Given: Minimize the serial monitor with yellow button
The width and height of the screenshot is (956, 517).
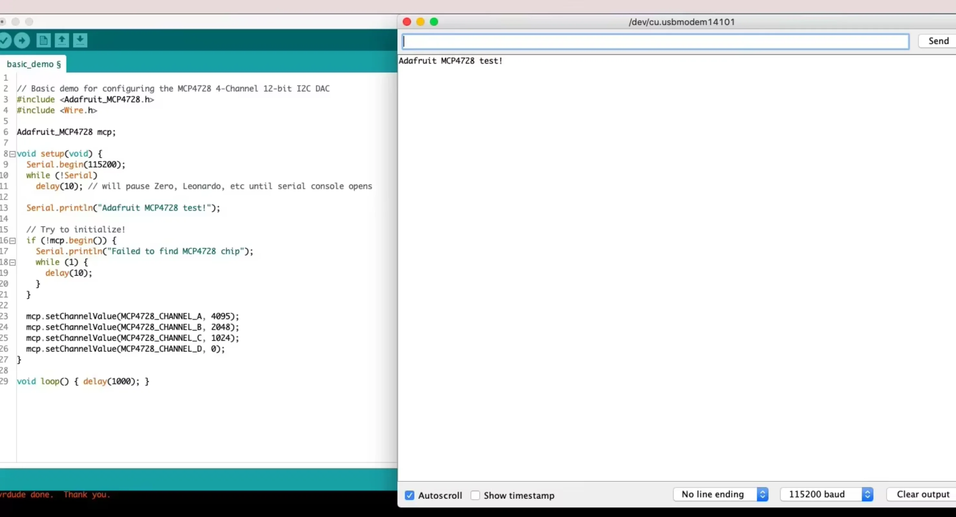Looking at the screenshot, I should (420, 22).
